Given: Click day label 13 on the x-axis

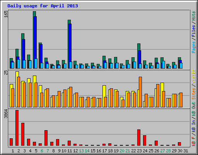Looking at the screenshot, I should pos(81,151).
